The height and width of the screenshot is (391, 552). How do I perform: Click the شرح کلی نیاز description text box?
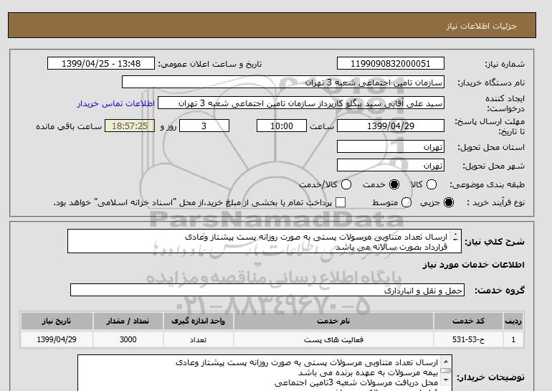(x=265, y=241)
